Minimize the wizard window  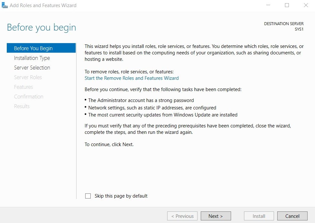pyautogui.click(x=268, y=5)
